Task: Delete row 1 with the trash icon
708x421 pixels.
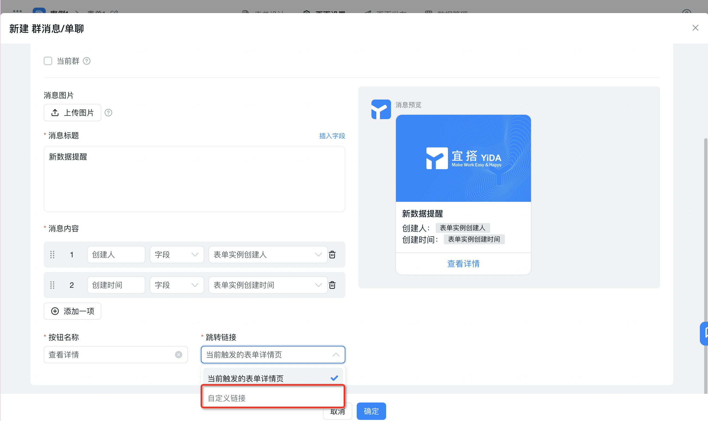Action: tap(332, 255)
